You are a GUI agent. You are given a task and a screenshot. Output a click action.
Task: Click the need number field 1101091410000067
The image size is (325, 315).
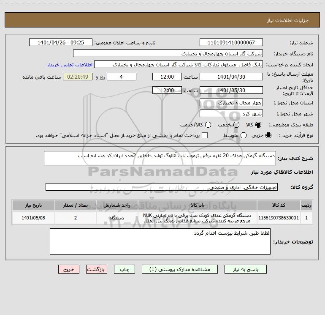231,43
